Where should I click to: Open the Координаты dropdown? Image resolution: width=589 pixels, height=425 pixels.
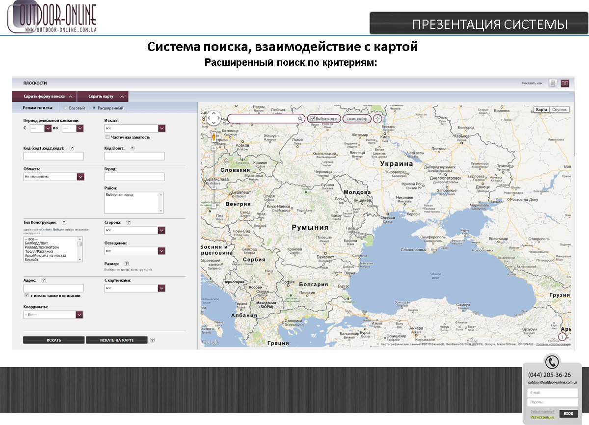point(54,315)
